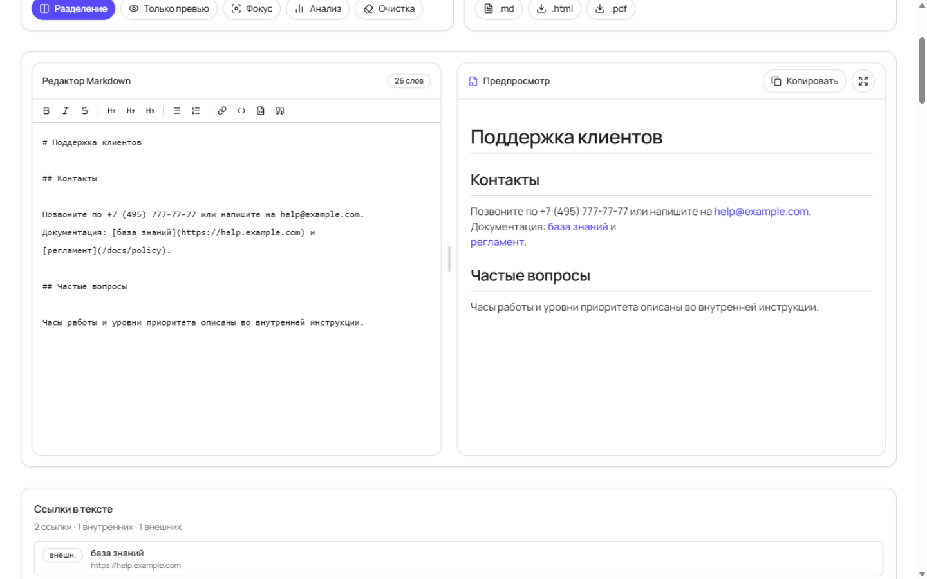Click the '## Частые вопросы' line in editor
Viewport: 927px width, 579px height.
click(x=85, y=287)
